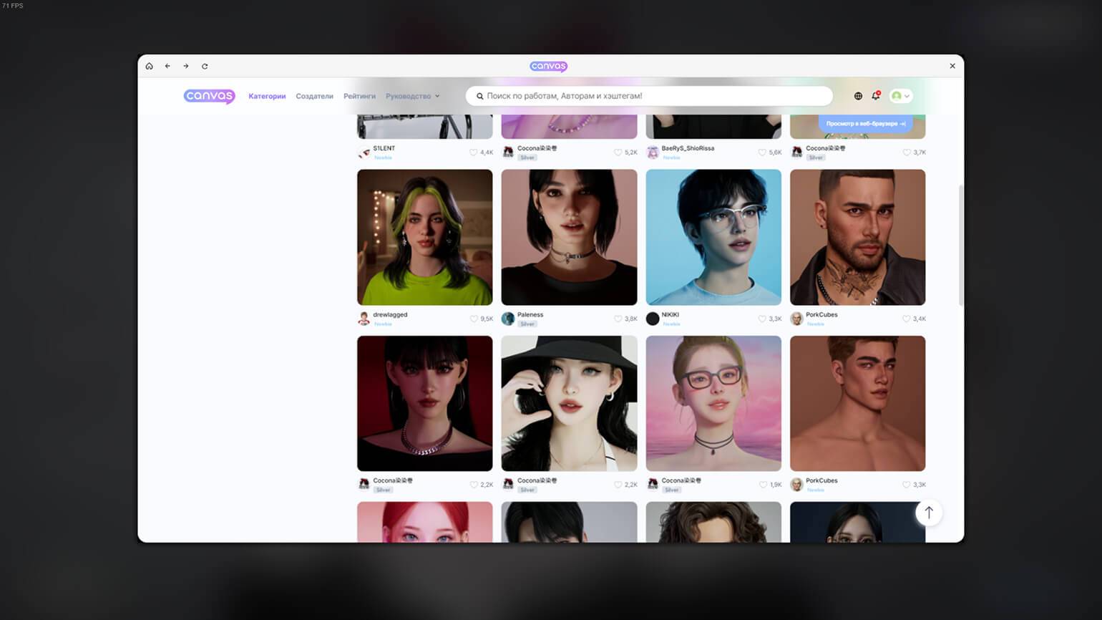1102x620 pixels.
Task: Reload the page with refresh icon
Action: coord(205,66)
